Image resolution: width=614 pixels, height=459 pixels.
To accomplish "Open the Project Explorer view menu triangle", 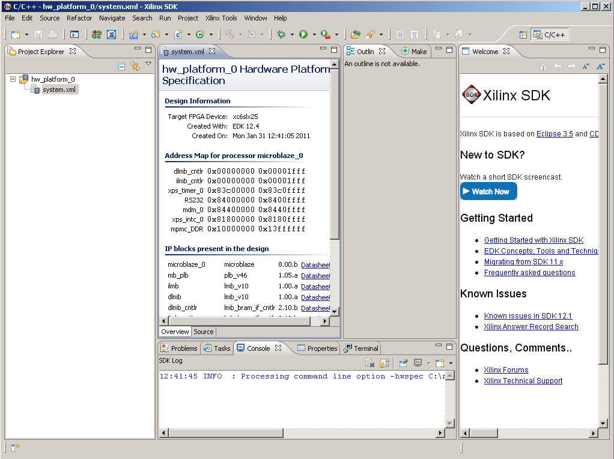I will (x=148, y=64).
